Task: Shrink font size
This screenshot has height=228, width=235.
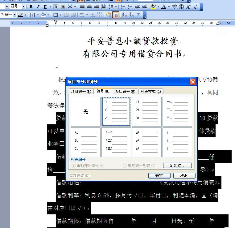Action: pyautogui.click(x=195, y=7)
